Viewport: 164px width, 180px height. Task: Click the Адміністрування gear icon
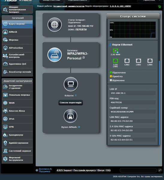[x=5, y=143]
